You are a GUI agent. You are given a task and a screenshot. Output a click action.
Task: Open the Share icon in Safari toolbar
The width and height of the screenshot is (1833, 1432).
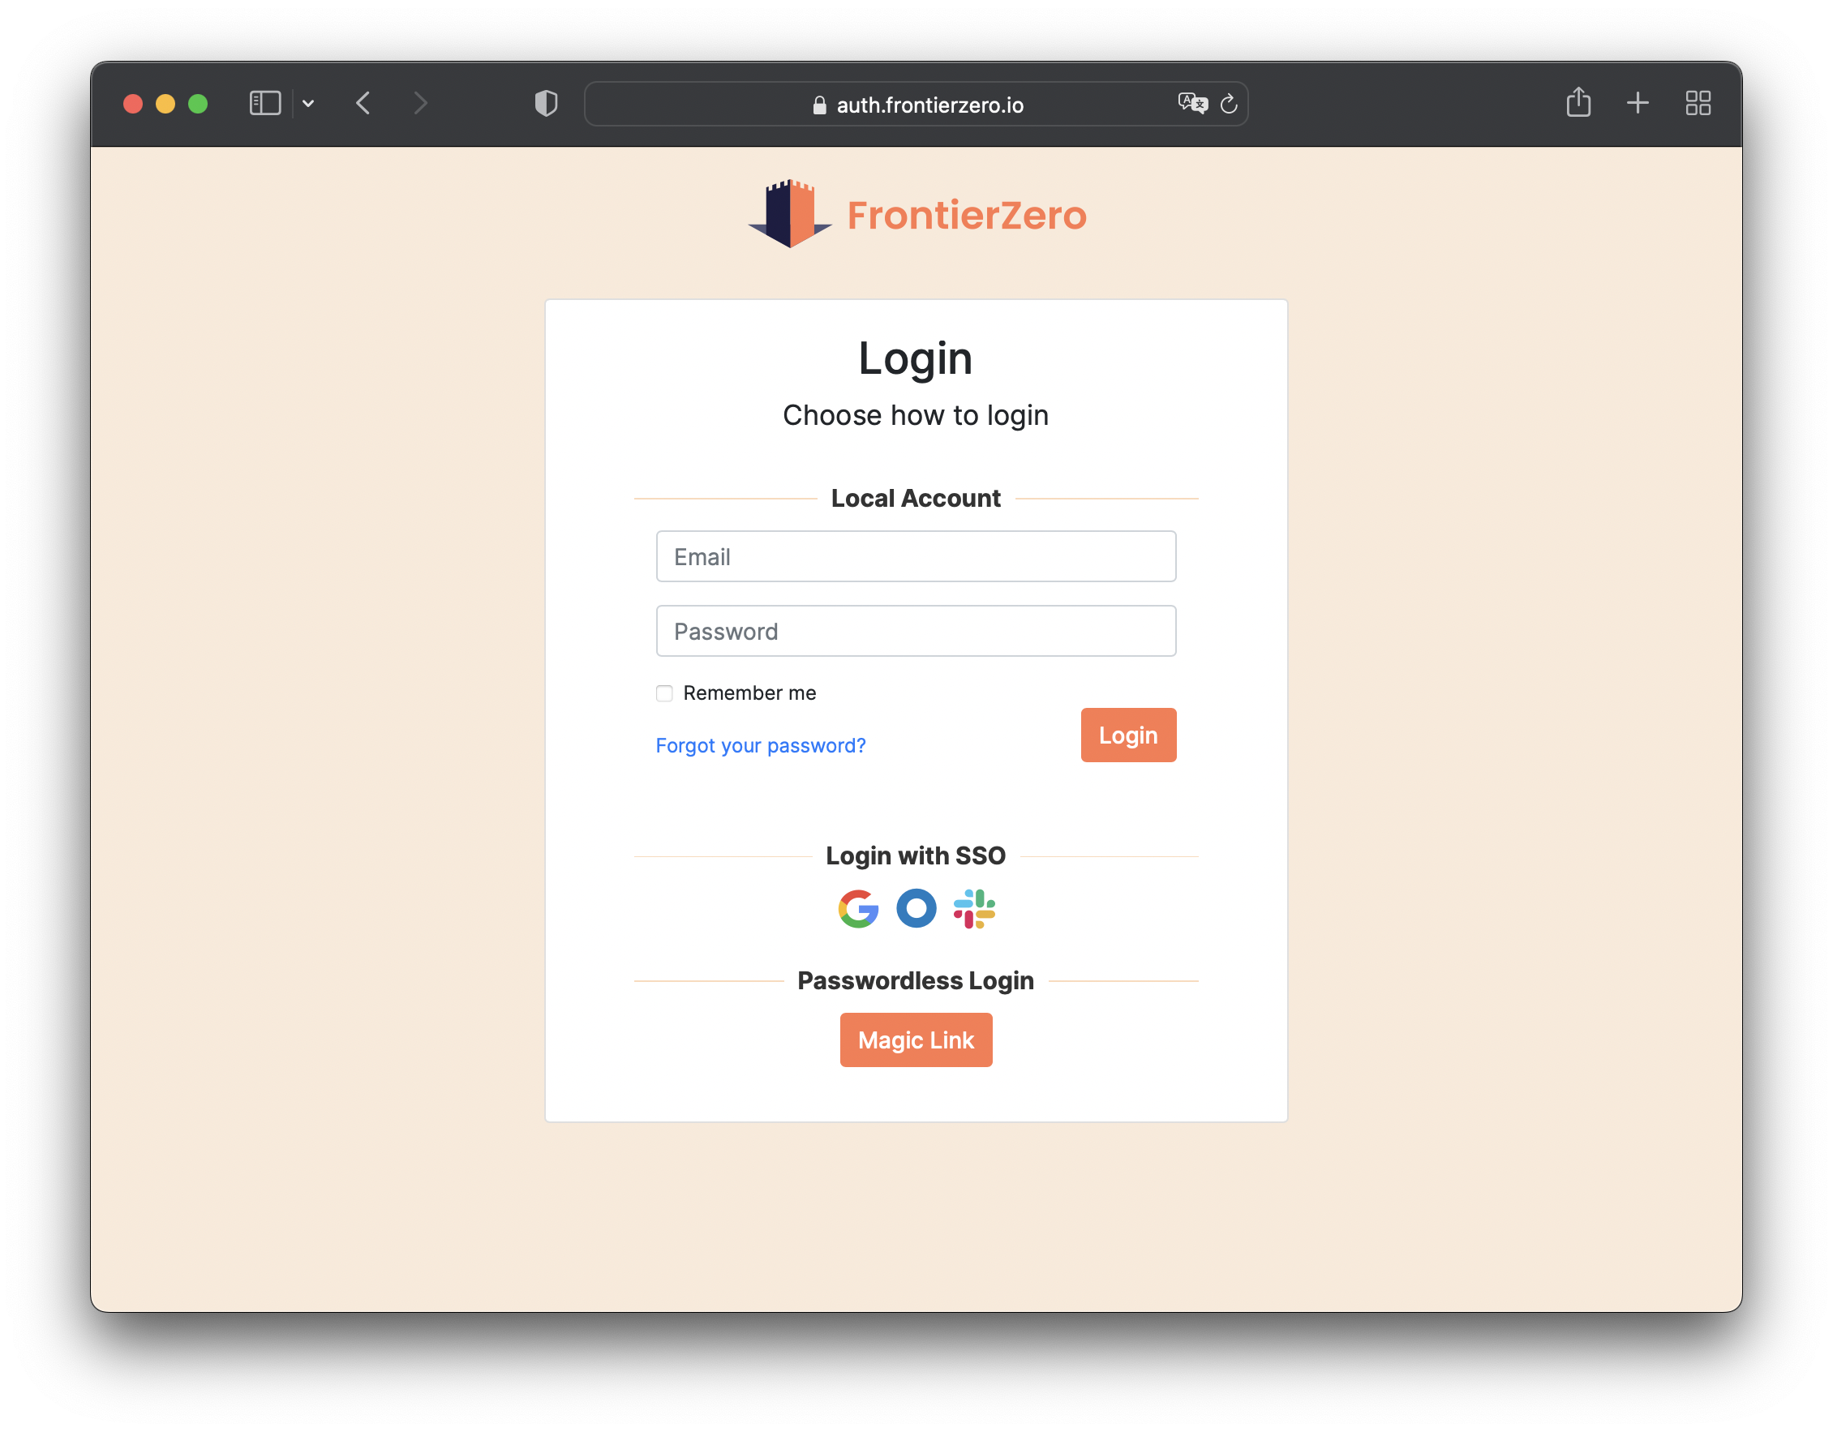pyautogui.click(x=1578, y=102)
